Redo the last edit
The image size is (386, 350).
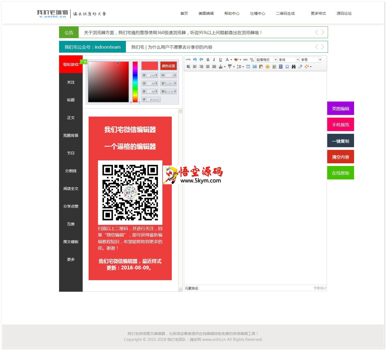pos(201,60)
